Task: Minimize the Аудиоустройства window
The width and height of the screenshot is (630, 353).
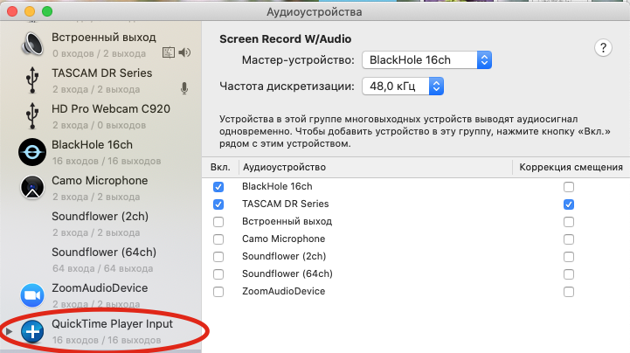Action: click(x=30, y=11)
